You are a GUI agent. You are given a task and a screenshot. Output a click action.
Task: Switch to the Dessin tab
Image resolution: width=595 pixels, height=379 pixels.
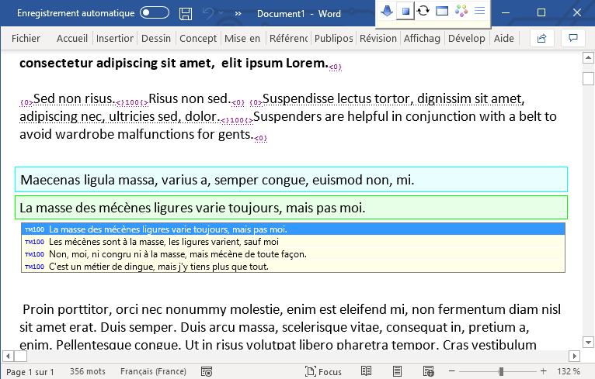coord(156,38)
